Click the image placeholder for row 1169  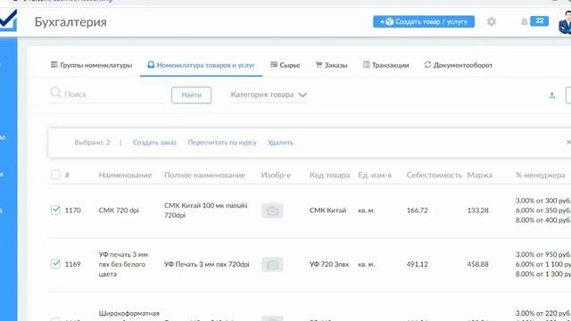coord(272,265)
